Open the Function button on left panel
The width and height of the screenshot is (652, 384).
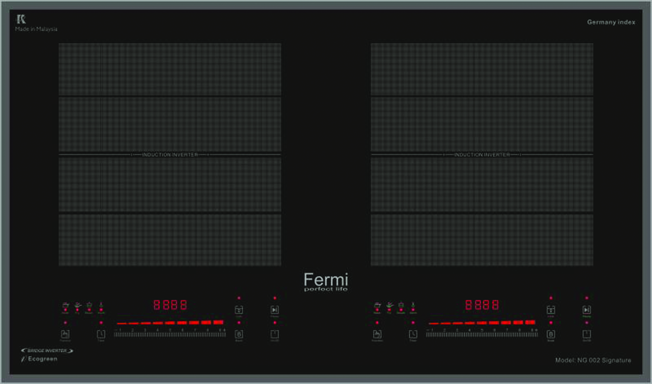click(x=65, y=334)
